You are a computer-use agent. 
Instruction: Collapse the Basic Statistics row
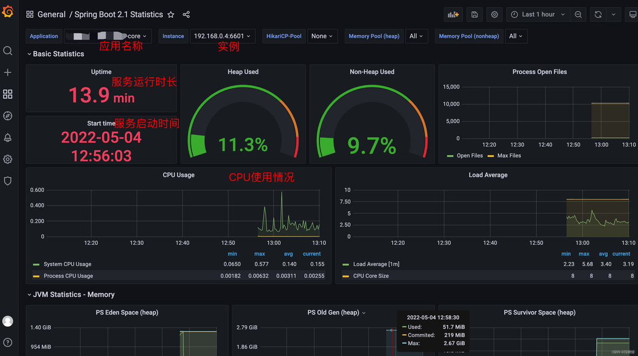point(58,54)
